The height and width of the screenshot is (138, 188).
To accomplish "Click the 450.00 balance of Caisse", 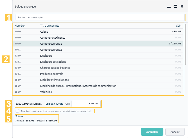I will pos(177,32).
